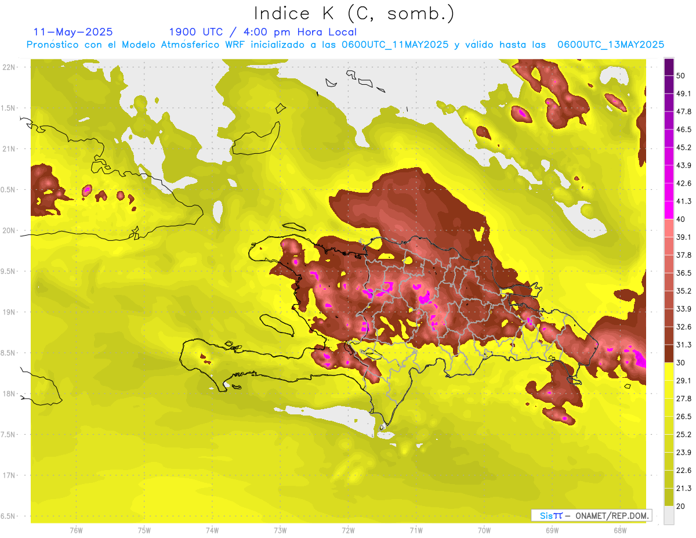Click the "70W" longitude label
The image size is (696, 538).
484,530
